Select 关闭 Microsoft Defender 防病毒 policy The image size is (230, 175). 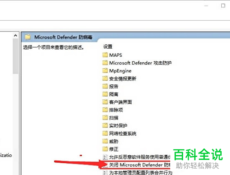tap(140, 165)
